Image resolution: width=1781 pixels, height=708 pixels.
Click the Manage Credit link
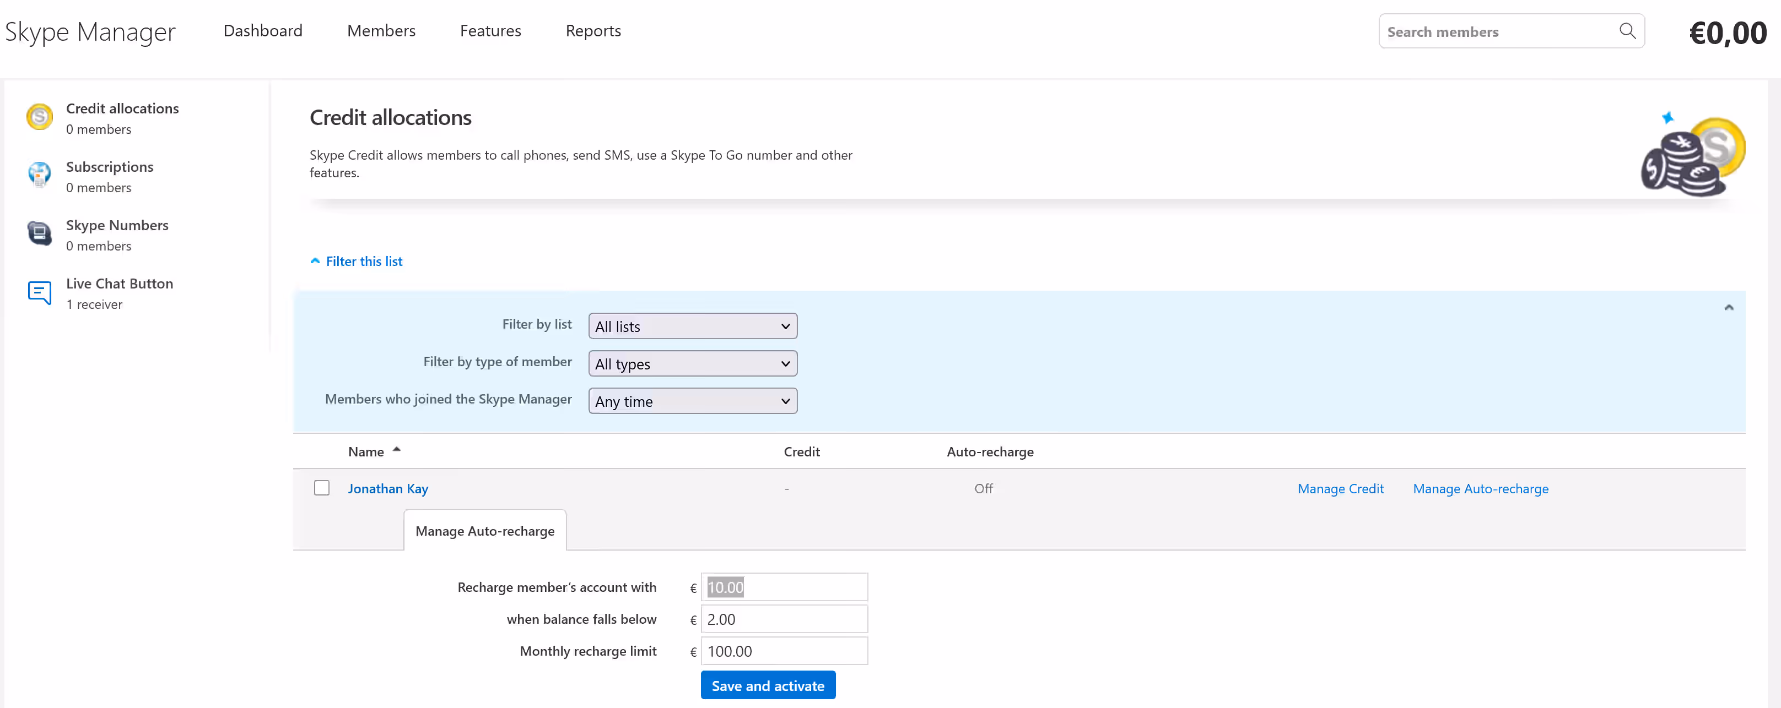click(x=1340, y=488)
